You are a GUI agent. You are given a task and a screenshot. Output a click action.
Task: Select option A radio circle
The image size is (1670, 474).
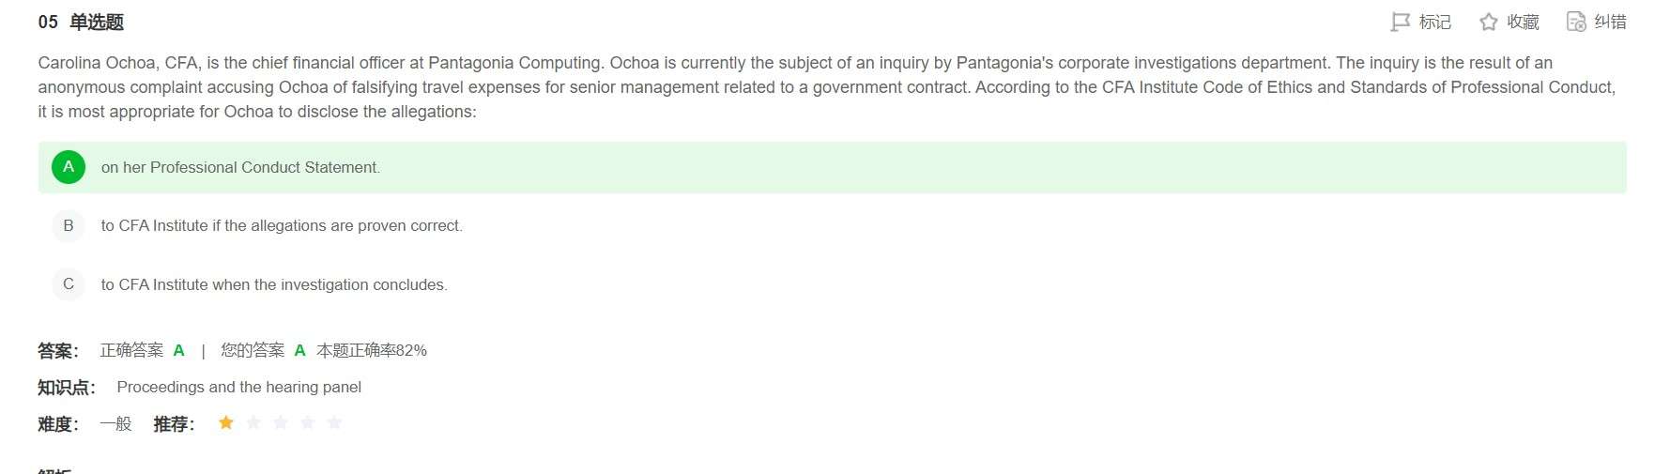pyautogui.click(x=69, y=167)
